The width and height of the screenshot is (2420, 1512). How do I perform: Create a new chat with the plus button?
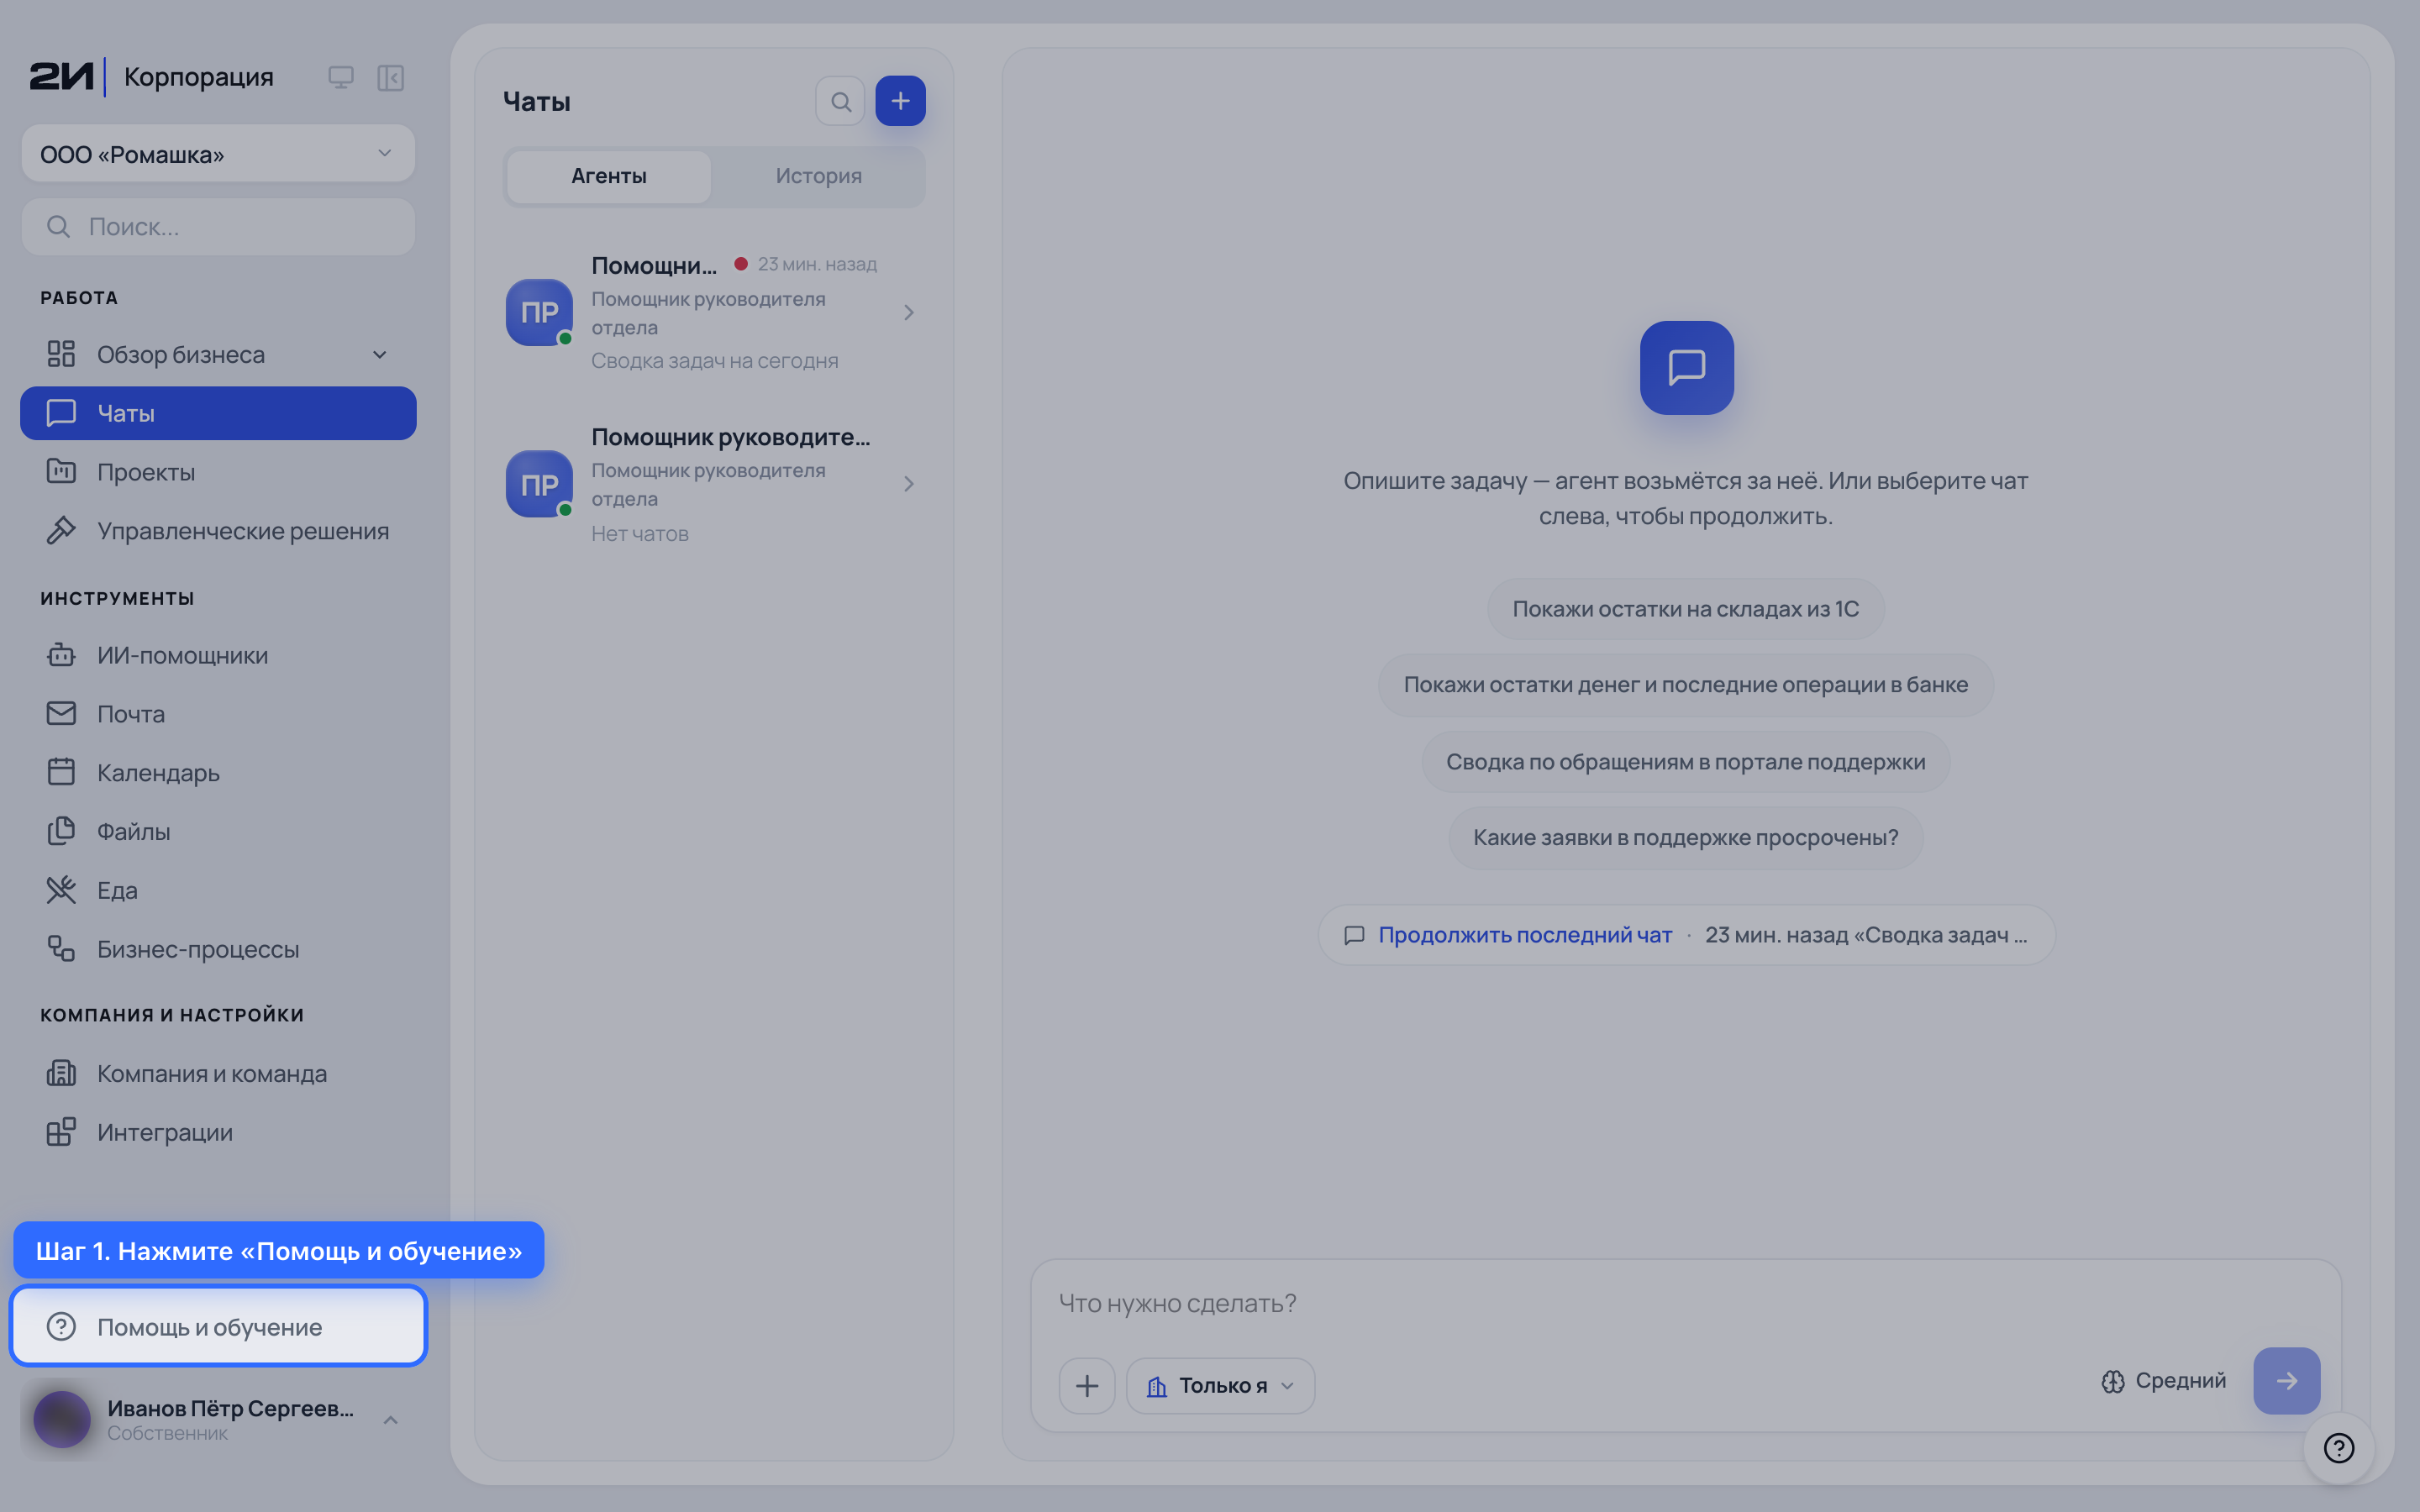coord(900,101)
